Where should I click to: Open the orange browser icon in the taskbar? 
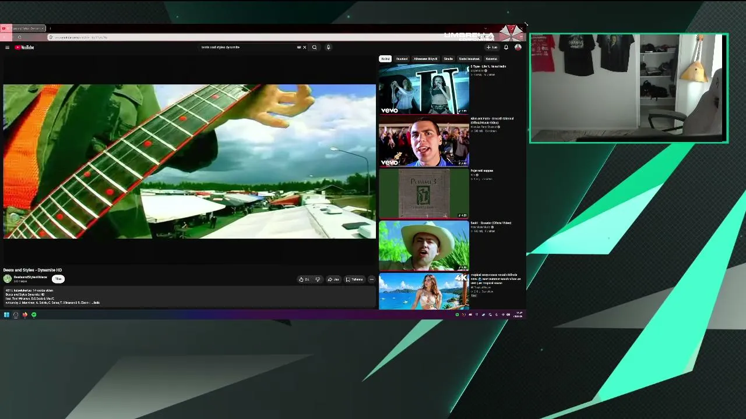tap(24, 315)
